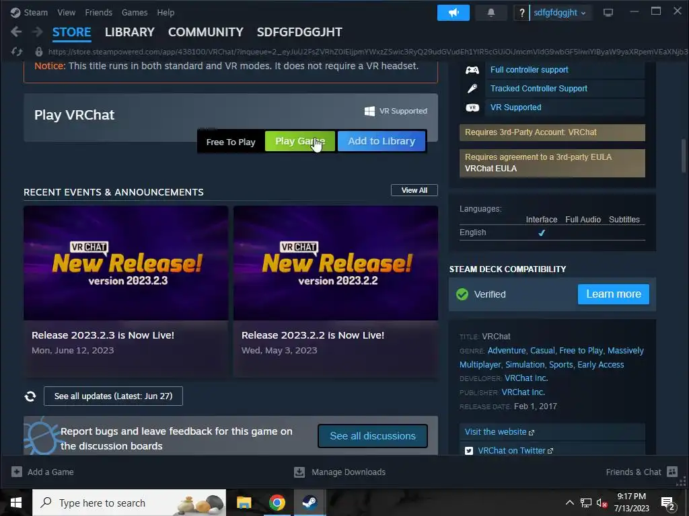
Task: Click Add a Game label
Action: pyautogui.click(x=50, y=472)
